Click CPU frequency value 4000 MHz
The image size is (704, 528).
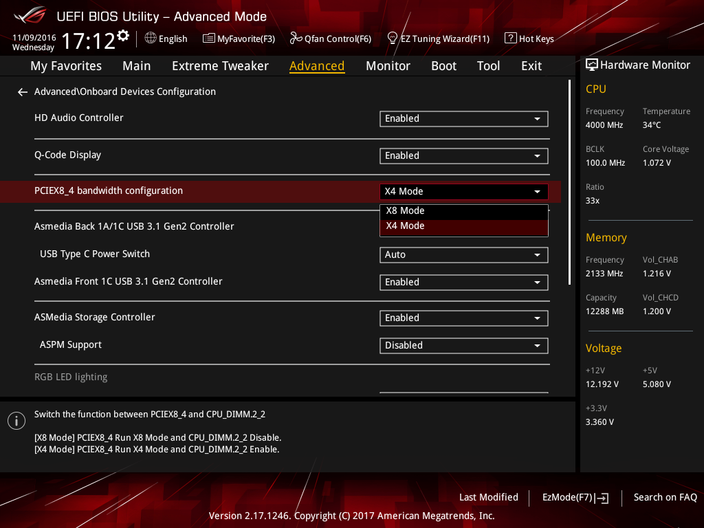pyautogui.click(x=604, y=125)
